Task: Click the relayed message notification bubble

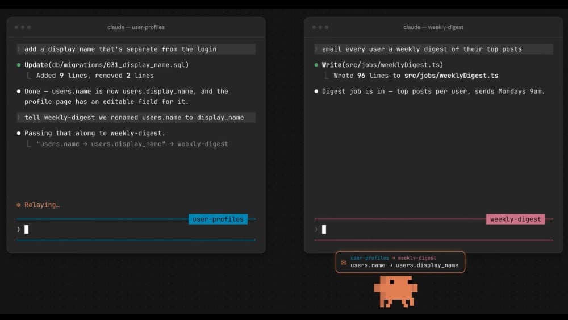Action: click(x=400, y=262)
